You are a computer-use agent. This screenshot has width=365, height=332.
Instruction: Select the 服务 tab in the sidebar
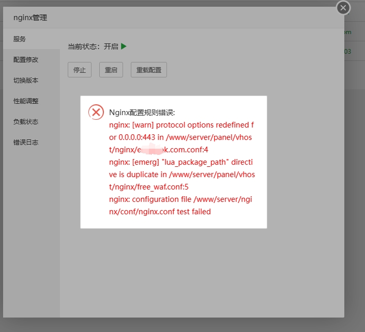coord(32,39)
